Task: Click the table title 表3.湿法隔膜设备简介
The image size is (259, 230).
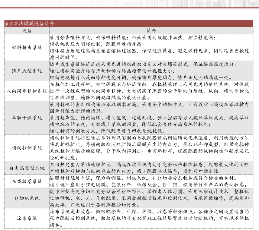Action: coord(30,24)
